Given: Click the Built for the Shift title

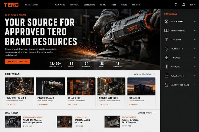Looking at the screenshot, I should (16, 98).
